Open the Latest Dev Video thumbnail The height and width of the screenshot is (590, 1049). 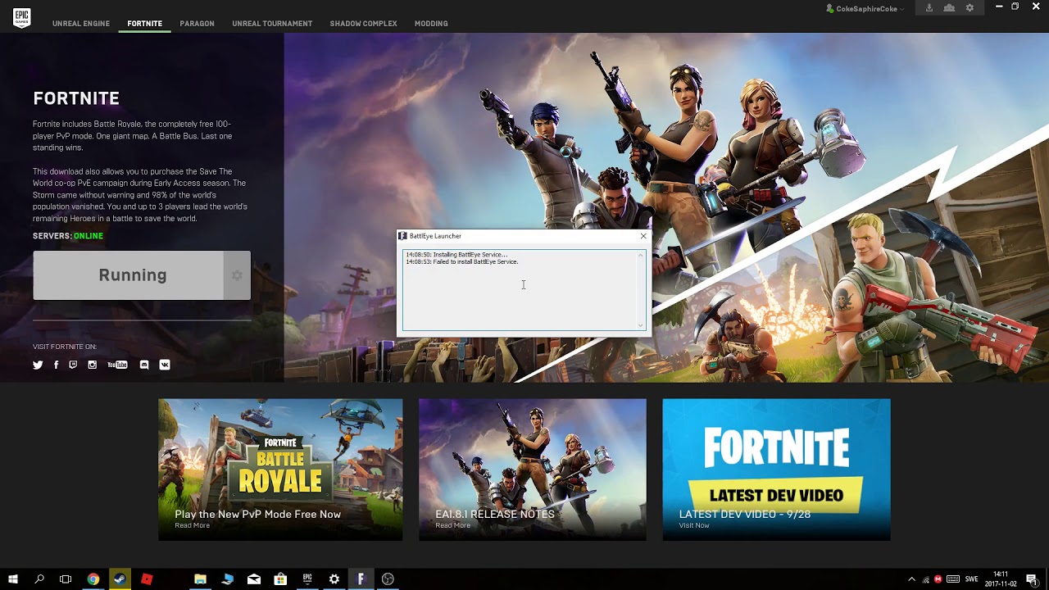coord(776,470)
